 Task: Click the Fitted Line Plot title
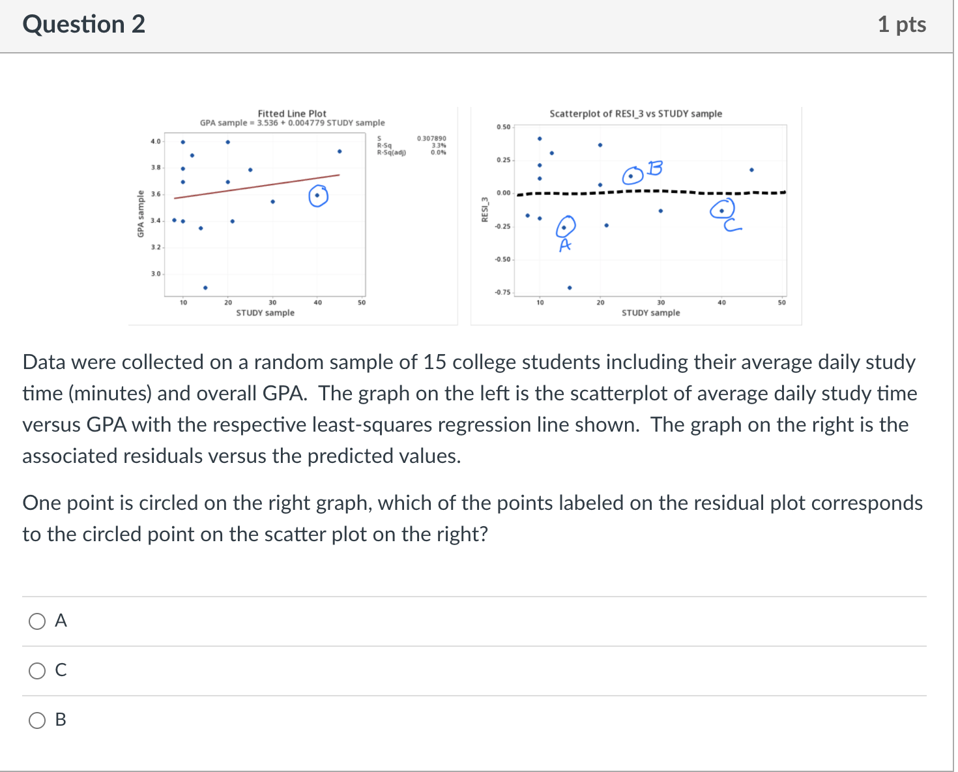[291, 113]
